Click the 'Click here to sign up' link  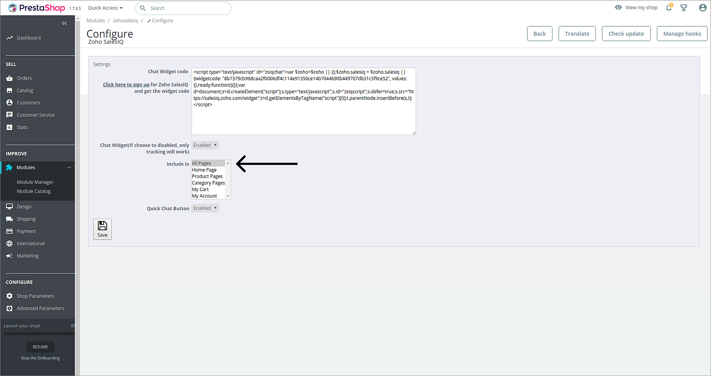(126, 85)
